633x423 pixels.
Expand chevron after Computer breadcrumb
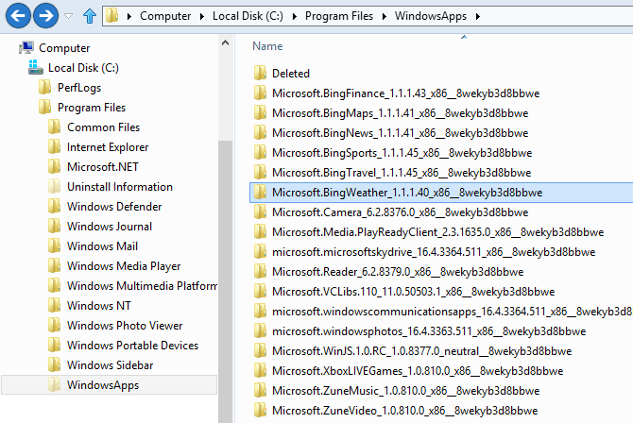tap(202, 17)
